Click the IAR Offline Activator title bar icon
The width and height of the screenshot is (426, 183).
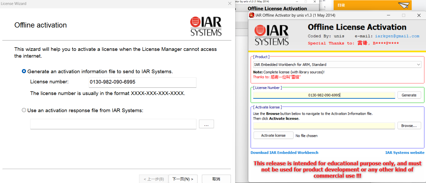pyautogui.click(x=252, y=15)
